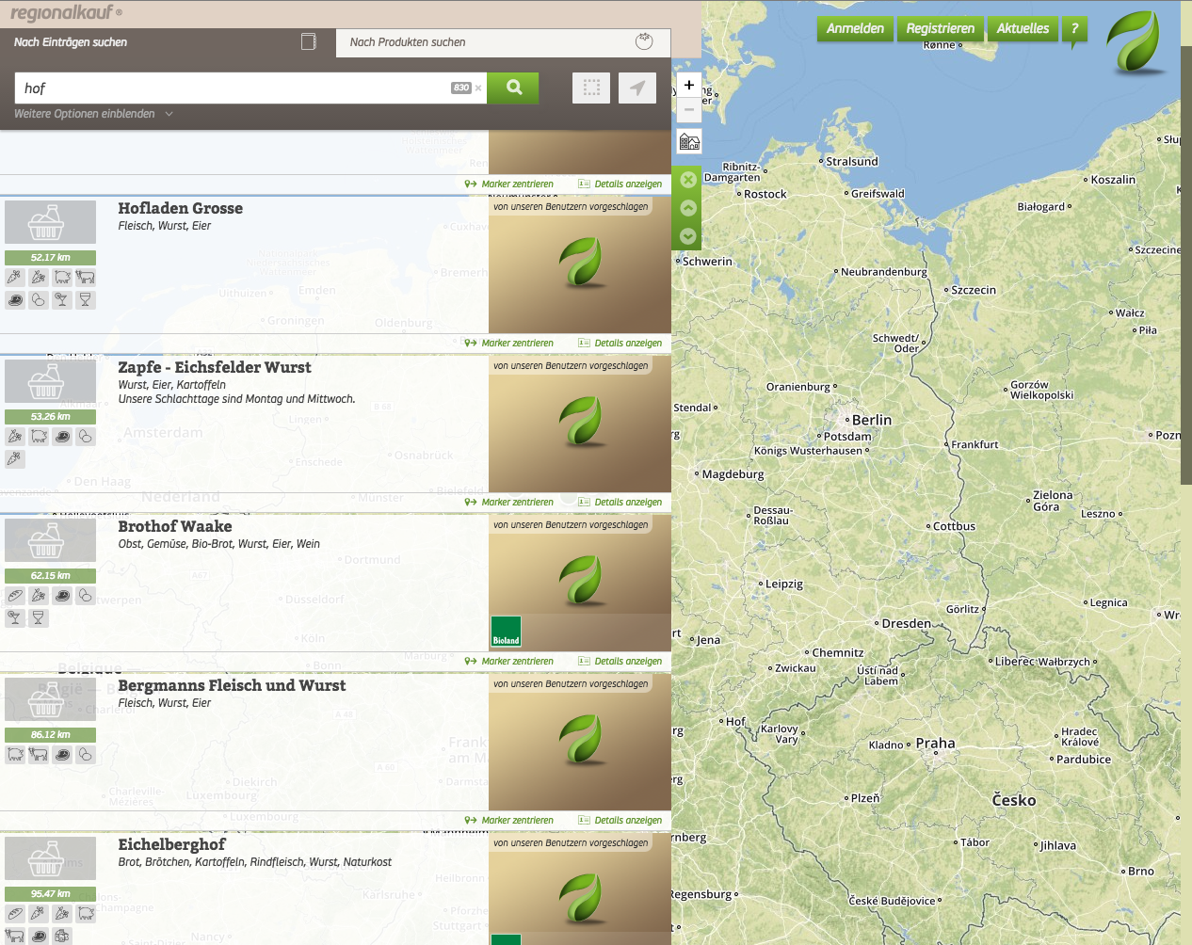Click Hofladen Grosse basket category icon

50,222
